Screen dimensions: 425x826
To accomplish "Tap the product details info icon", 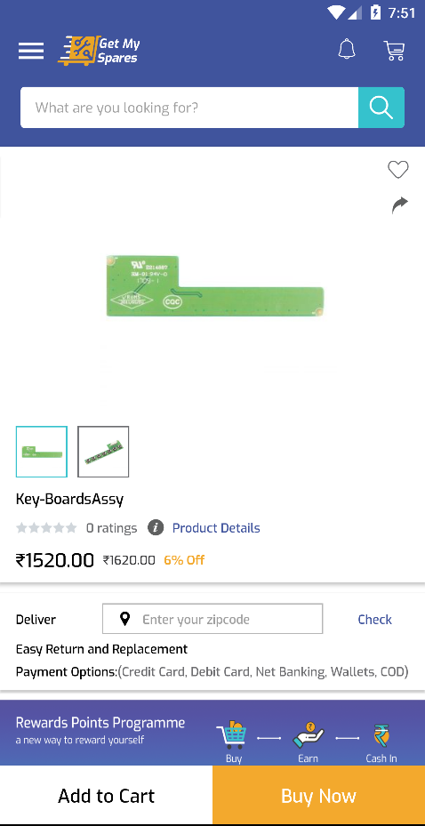I will [156, 527].
